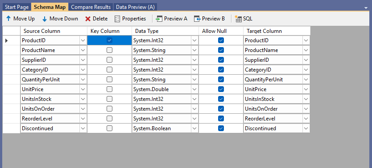
Task: Uncheck Key Column for ProductID
Action: coord(109,40)
